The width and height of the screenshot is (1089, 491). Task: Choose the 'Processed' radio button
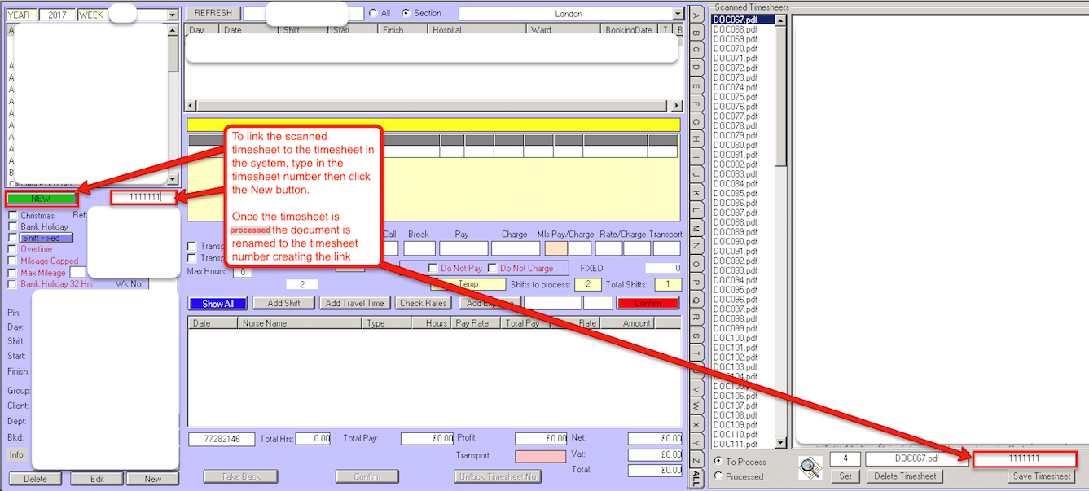718,476
